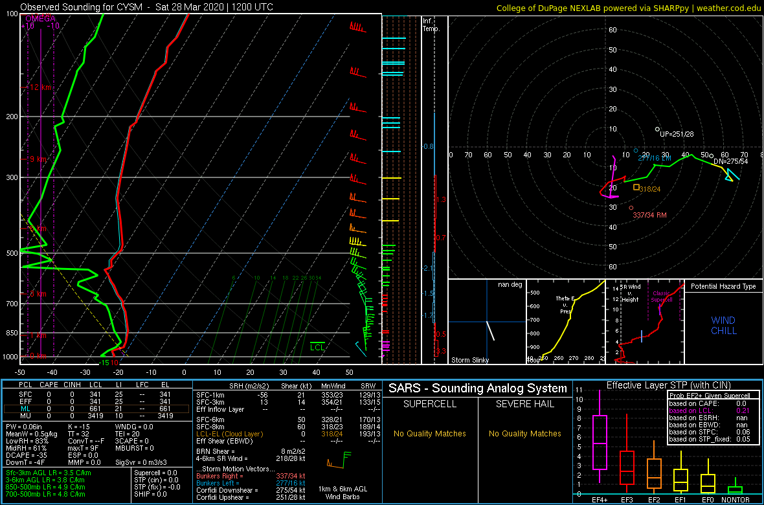Click the orange 318/24 mean wind square

pyautogui.click(x=636, y=186)
